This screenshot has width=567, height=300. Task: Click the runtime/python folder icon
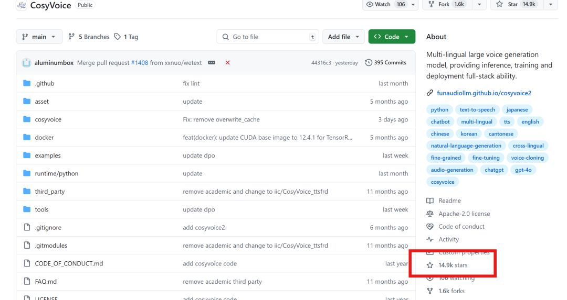tap(27, 173)
